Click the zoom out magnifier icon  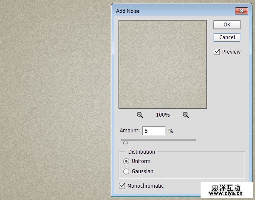(140, 115)
